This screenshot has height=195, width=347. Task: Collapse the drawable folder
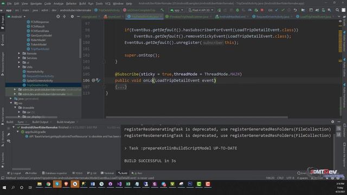15,108
